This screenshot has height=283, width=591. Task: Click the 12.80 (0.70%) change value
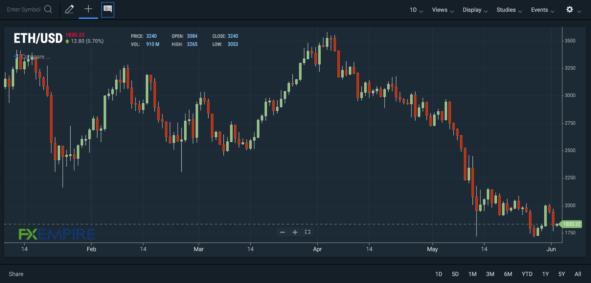pos(87,41)
